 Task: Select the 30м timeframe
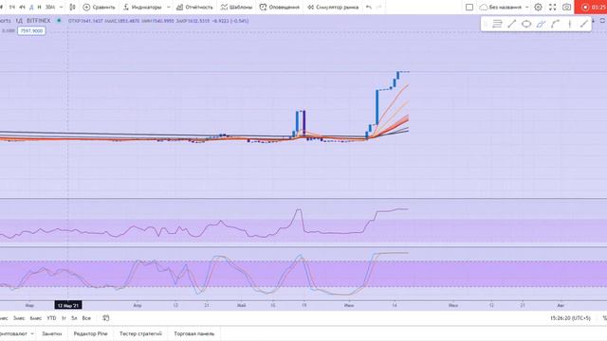50,7
